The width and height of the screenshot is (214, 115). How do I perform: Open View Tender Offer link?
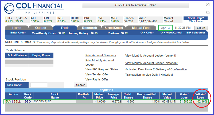(97, 74)
